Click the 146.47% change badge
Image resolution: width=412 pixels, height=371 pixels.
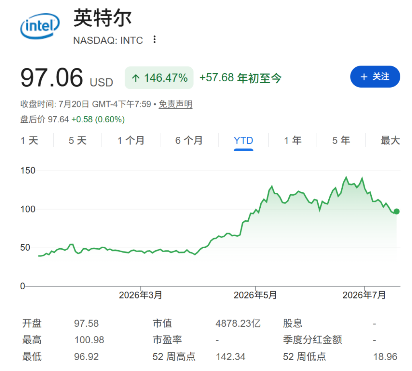pos(159,78)
